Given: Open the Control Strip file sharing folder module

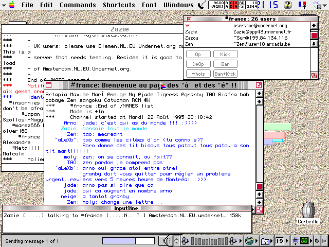Looking at the screenshot, I should (x=266, y=241).
